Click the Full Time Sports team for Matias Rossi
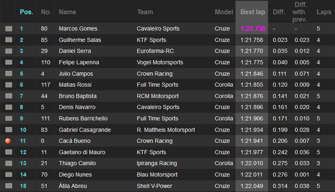 158,85
